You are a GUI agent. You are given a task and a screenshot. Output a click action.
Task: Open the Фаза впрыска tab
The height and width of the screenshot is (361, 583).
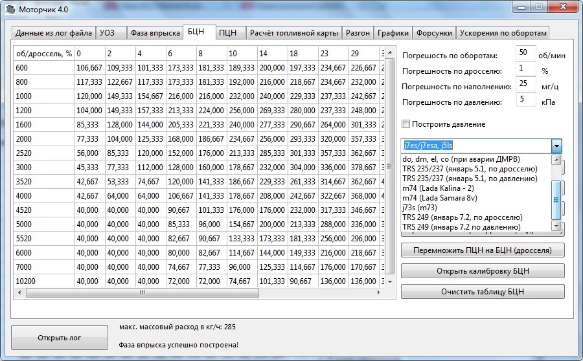(x=155, y=33)
